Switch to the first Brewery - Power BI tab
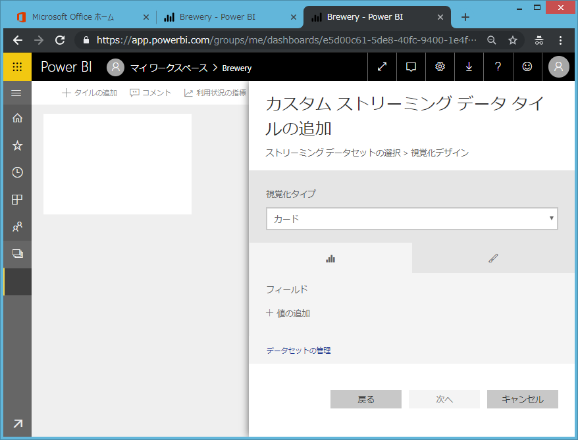Viewport: 578px width, 440px height. [x=217, y=17]
